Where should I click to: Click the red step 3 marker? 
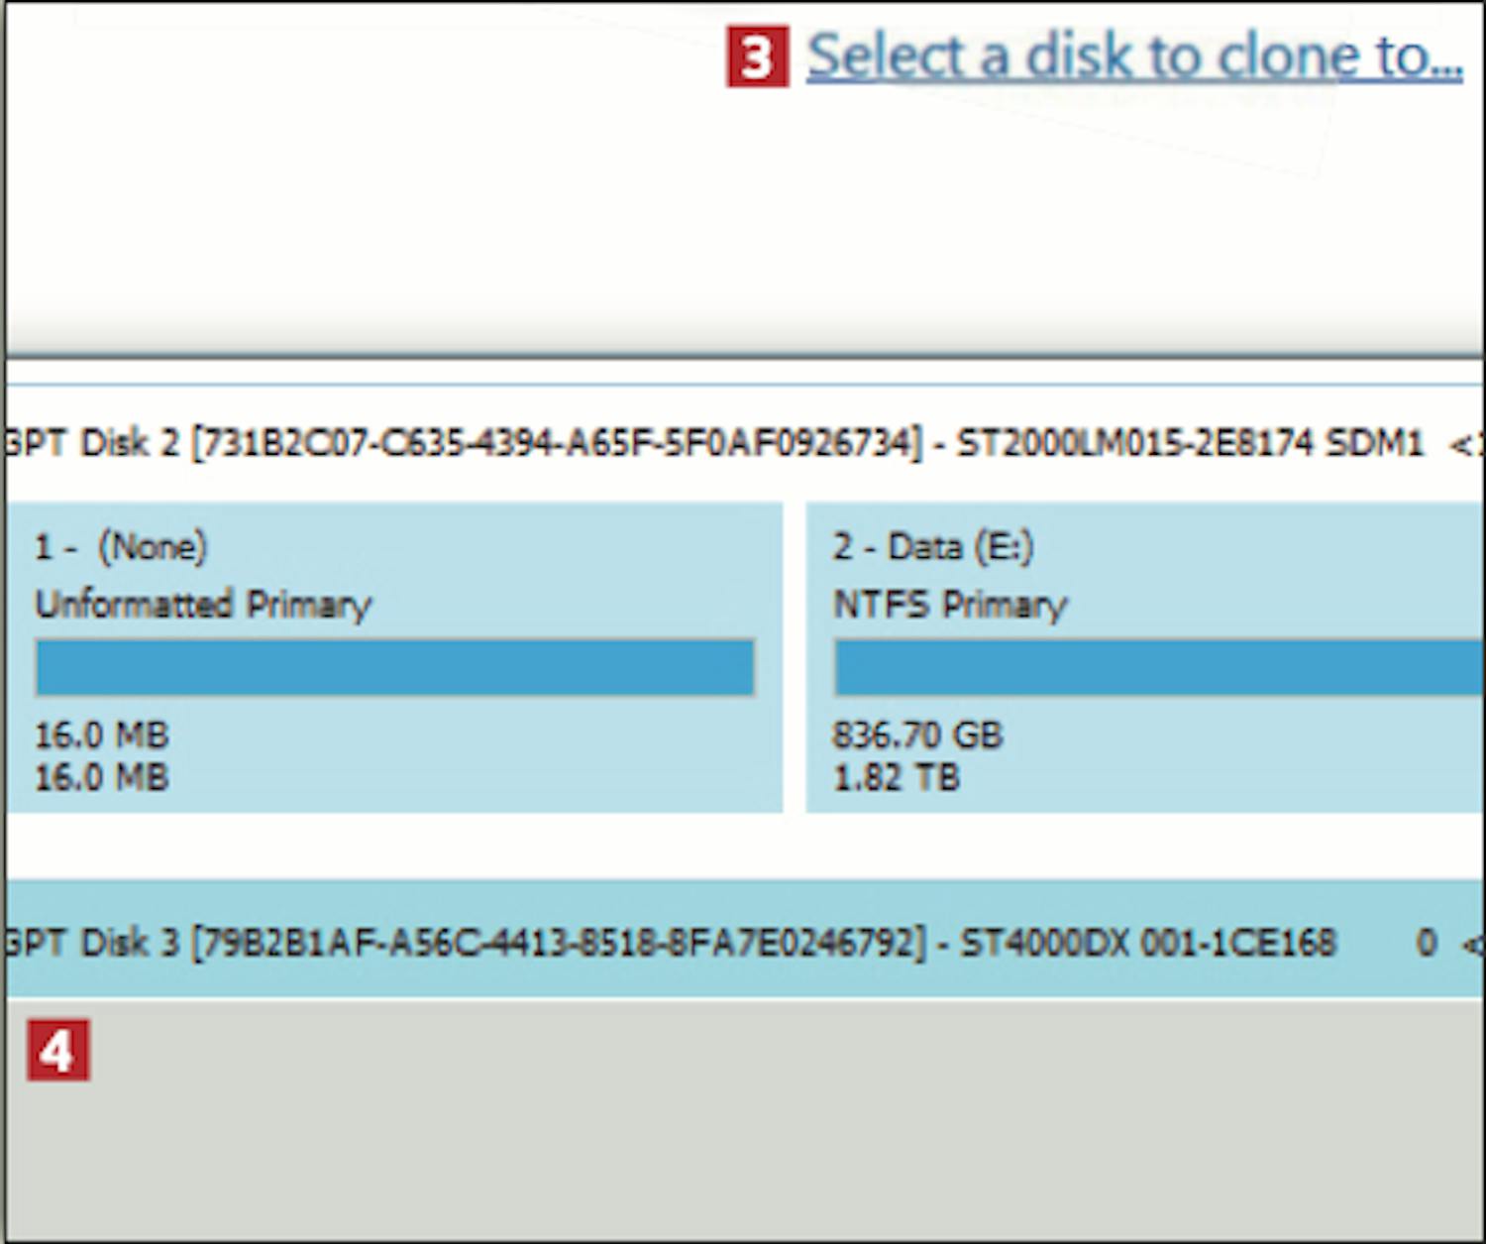coord(758,57)
